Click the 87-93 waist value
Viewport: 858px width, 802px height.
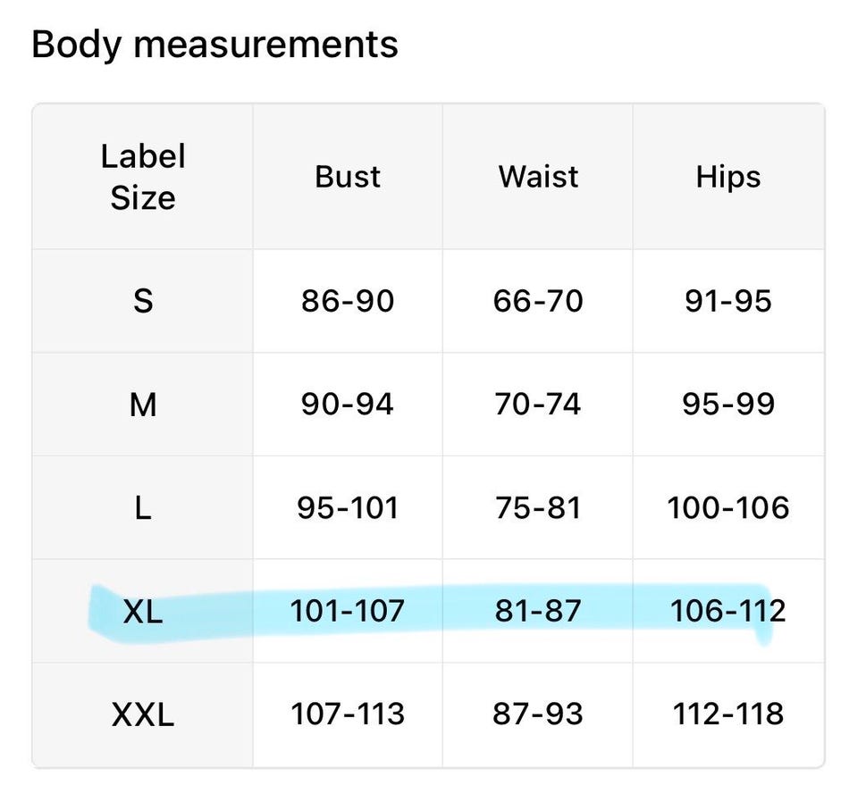538,714
